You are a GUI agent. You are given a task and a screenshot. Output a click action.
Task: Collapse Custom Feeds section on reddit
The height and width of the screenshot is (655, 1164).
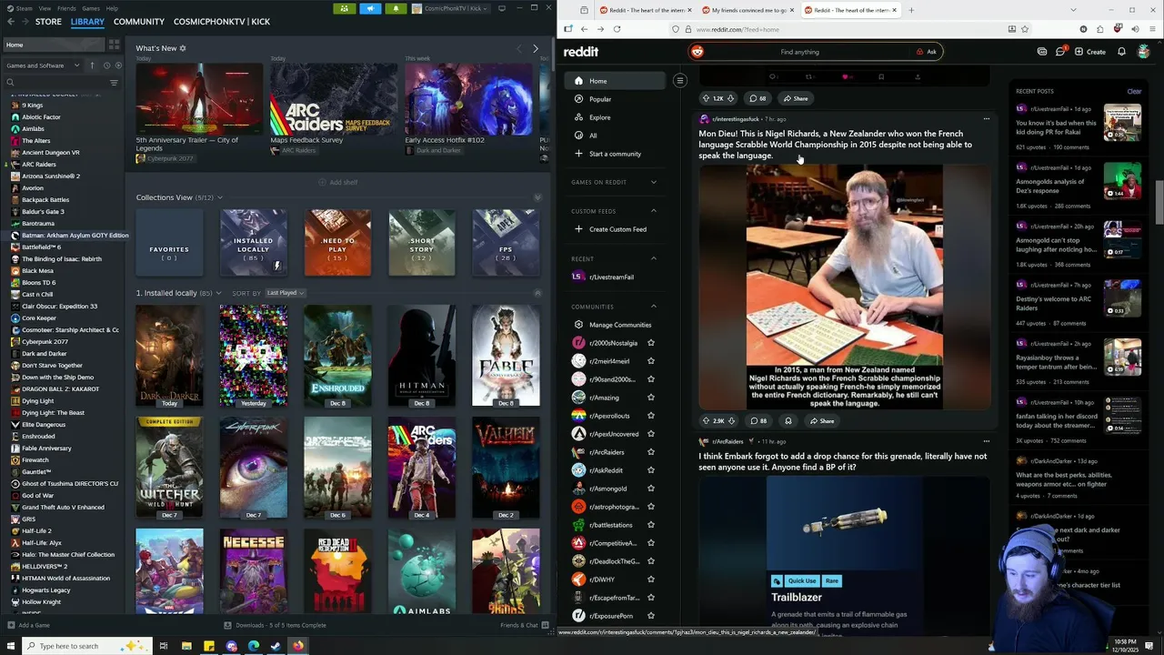[x=653, y=211]
